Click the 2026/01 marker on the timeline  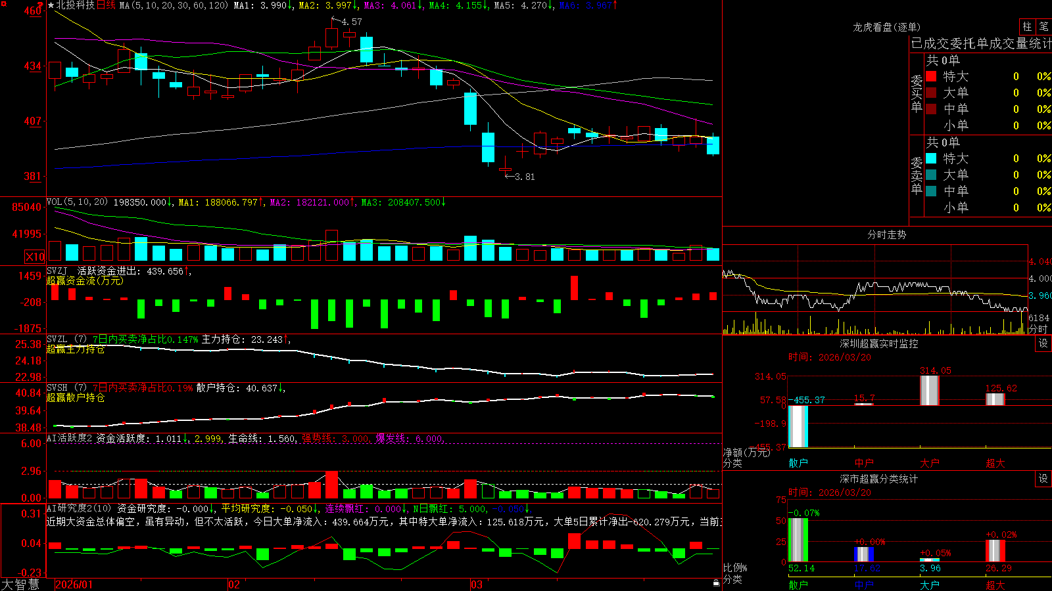point(74,584)
